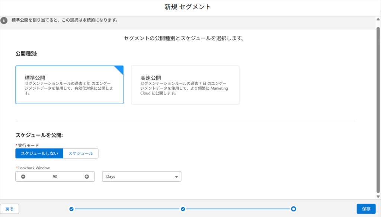Click the 実行モード field label
381x217 pixels.
tap(28, 145)
